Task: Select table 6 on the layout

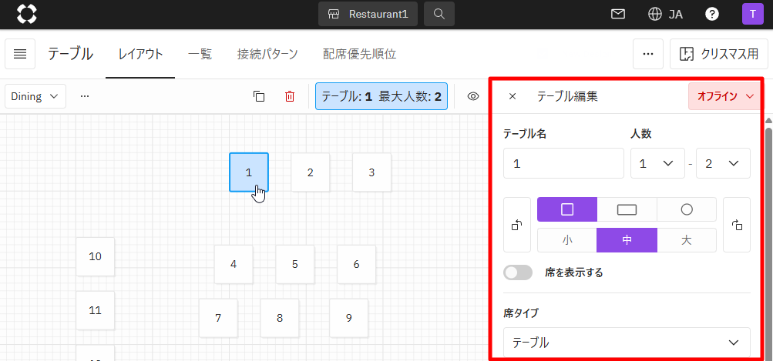Action: click(356, 264)
